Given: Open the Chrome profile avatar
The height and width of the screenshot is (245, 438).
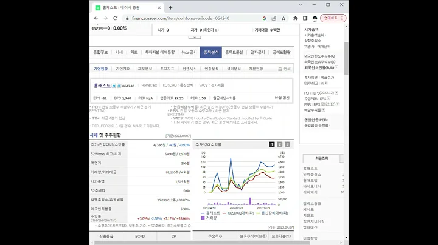Looking at the screenshot, I should (315, 18).
